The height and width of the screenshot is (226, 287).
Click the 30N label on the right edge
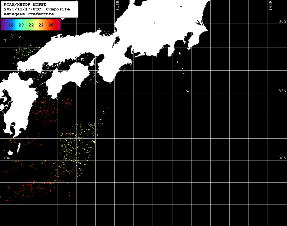tap(282, 158)
